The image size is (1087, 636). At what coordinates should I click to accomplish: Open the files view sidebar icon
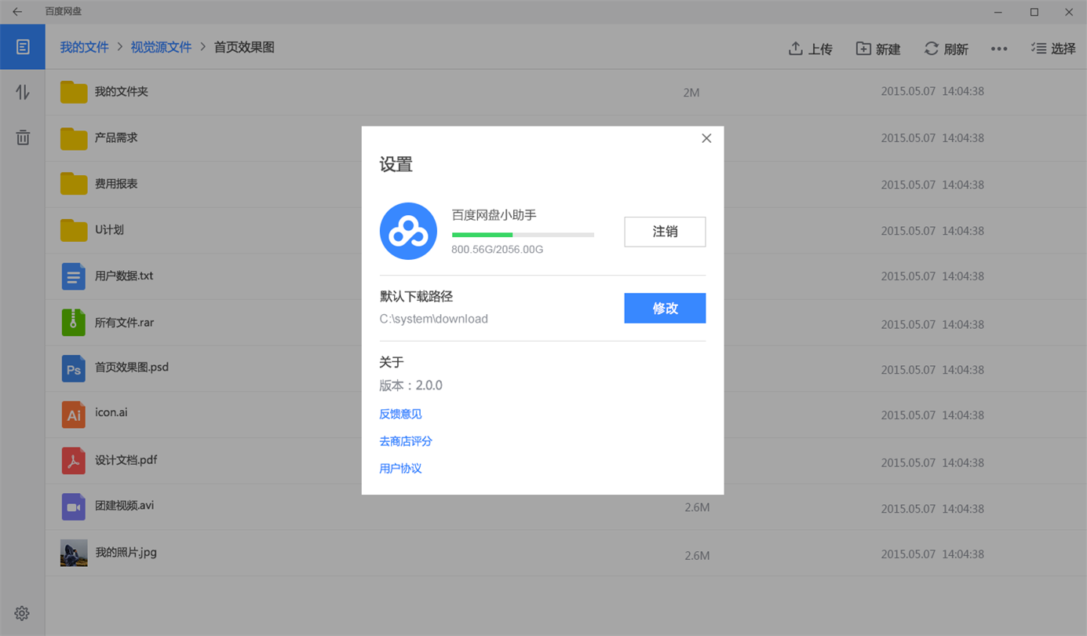coord(23,47)
